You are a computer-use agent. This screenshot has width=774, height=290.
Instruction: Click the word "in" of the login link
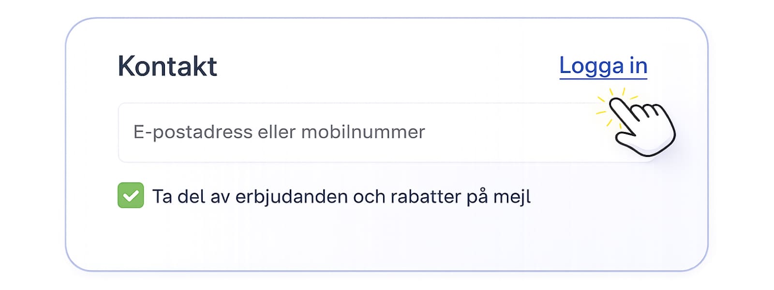(638, 65)
